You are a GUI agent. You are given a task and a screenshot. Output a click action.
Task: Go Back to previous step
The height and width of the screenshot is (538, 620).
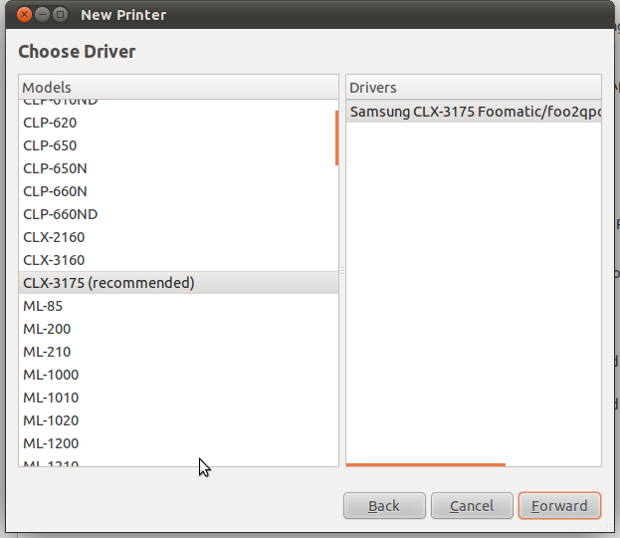[384, 505]
